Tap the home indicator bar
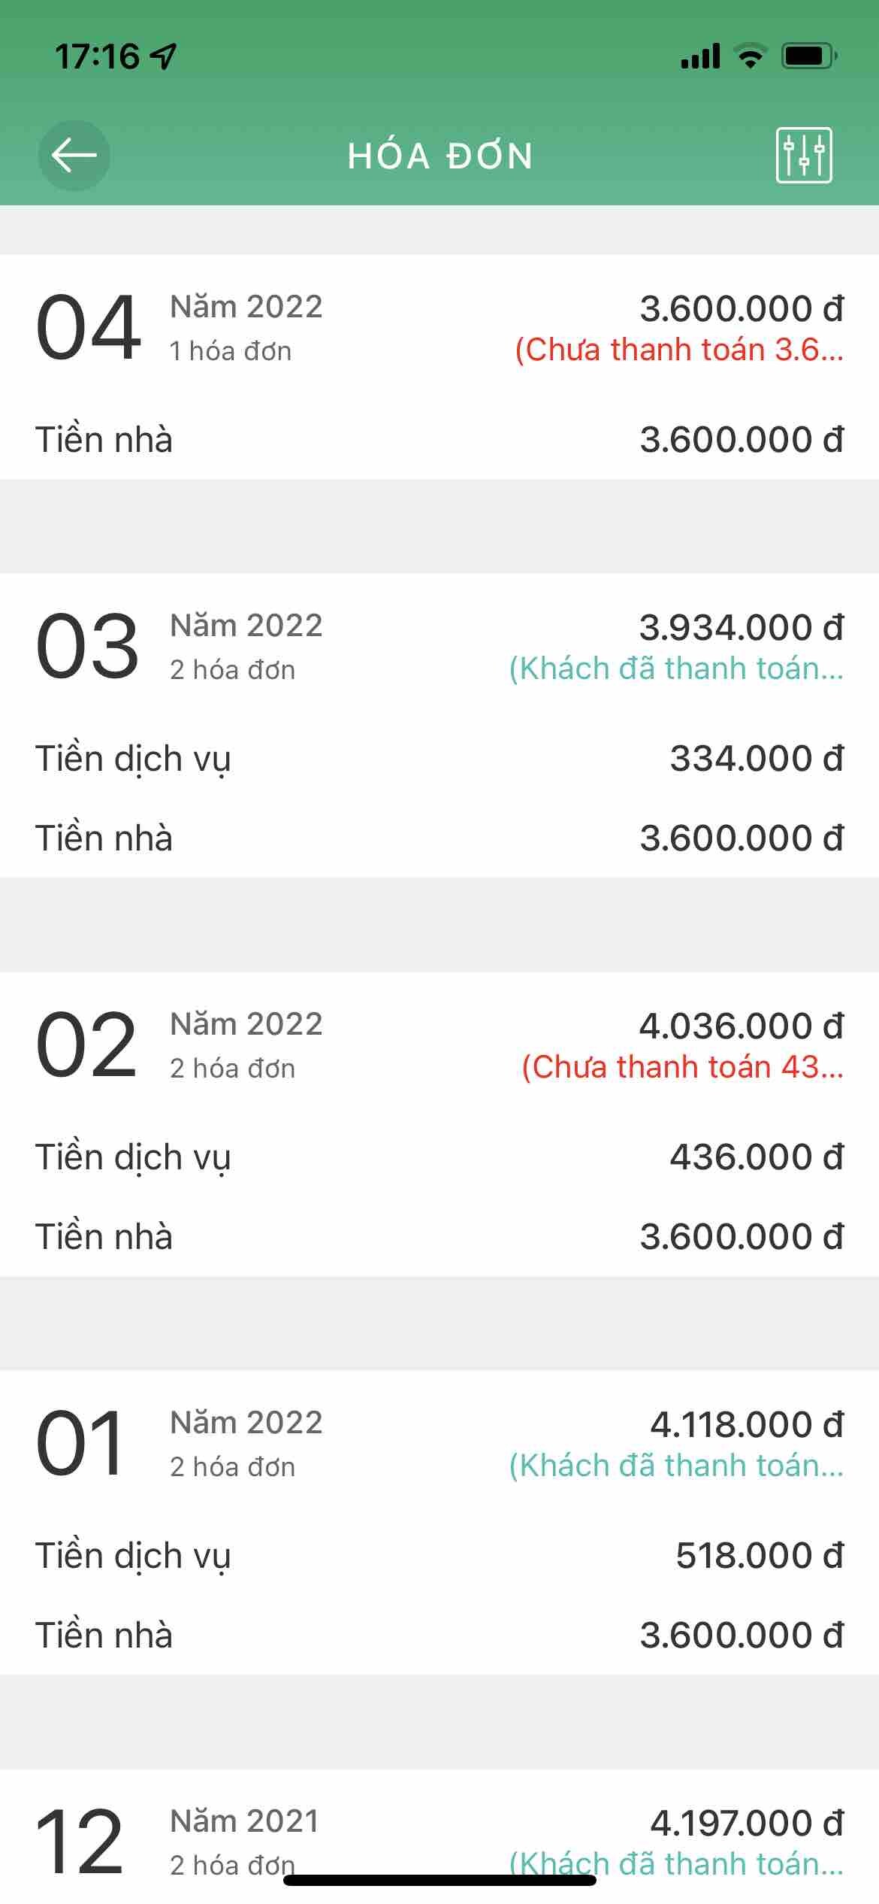Screen dimensions: 879x1904 pos(439,1880)
